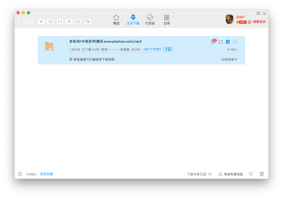Play the video while it downloads

[x=228, y=42]
